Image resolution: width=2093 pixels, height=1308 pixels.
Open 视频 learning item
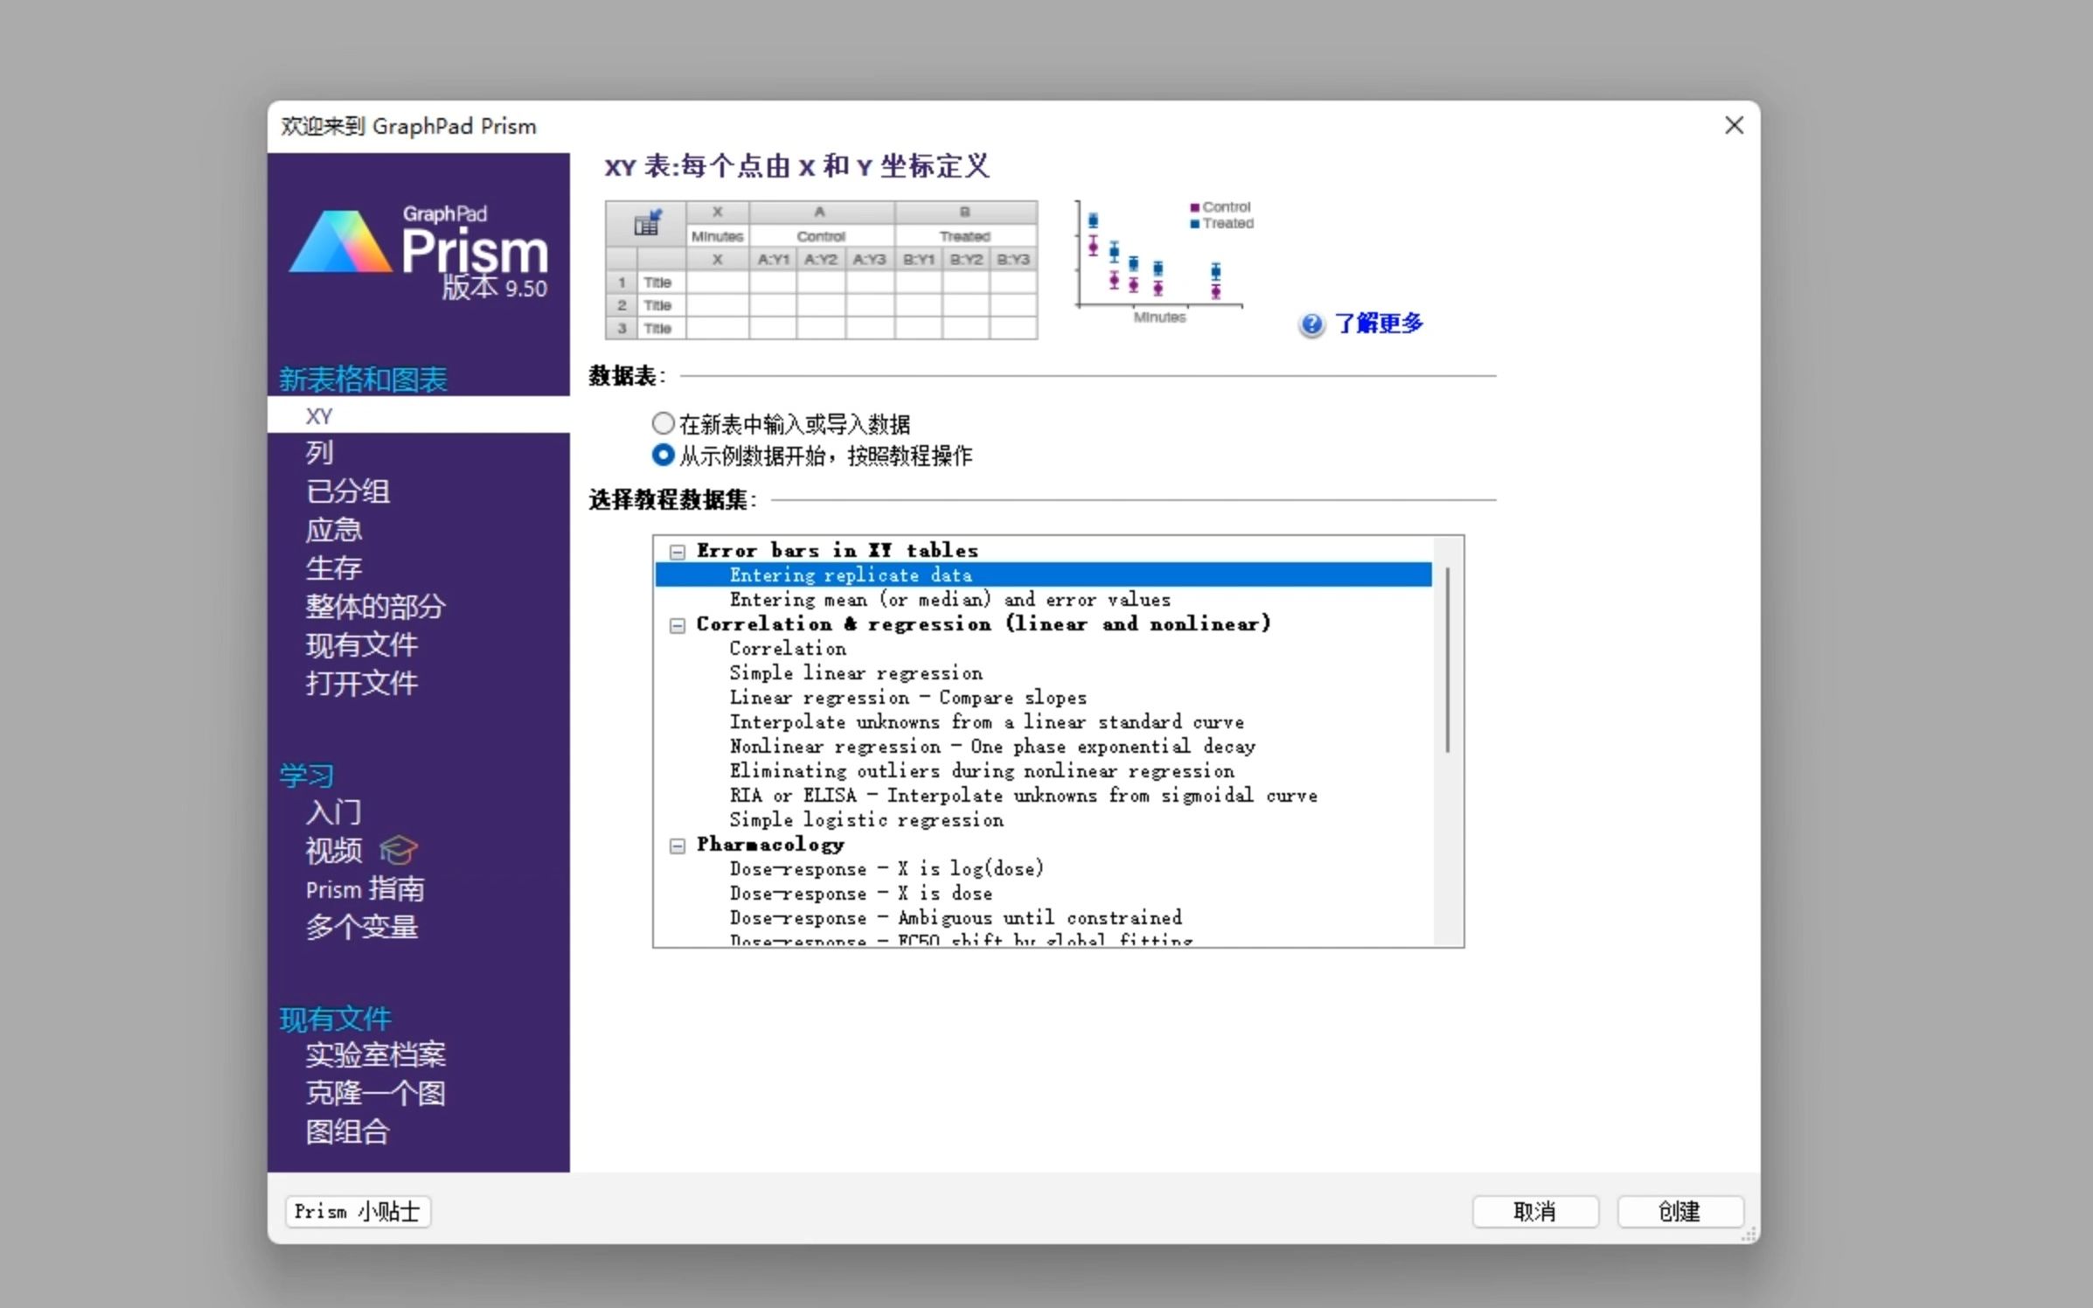click(x=333, y=851)
